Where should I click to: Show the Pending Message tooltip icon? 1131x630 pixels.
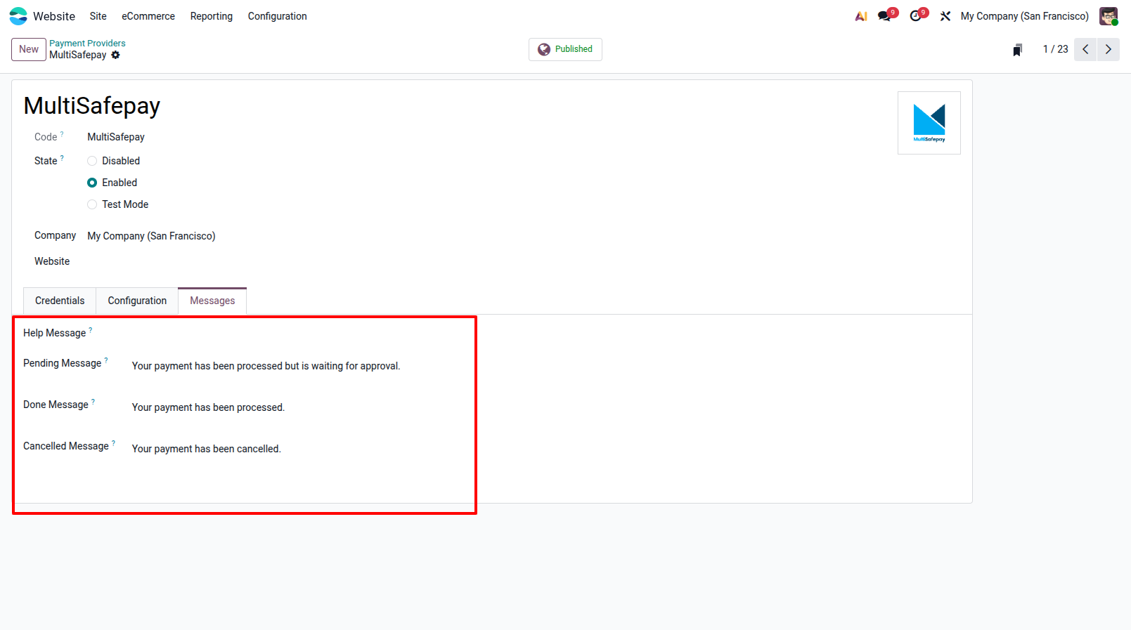[106, 360]
